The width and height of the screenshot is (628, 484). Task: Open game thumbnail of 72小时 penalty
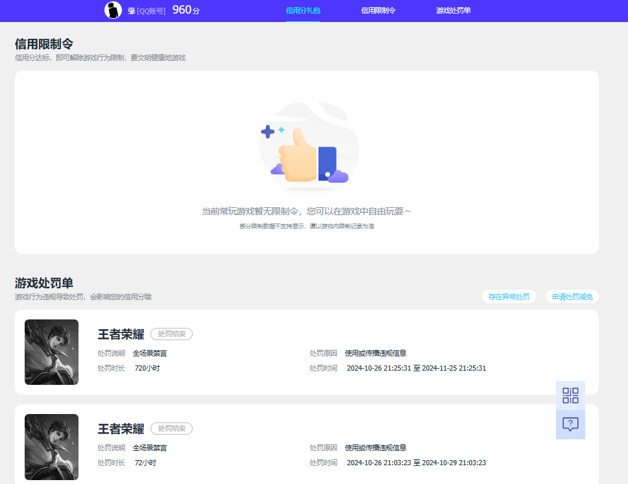click(52, 447)
